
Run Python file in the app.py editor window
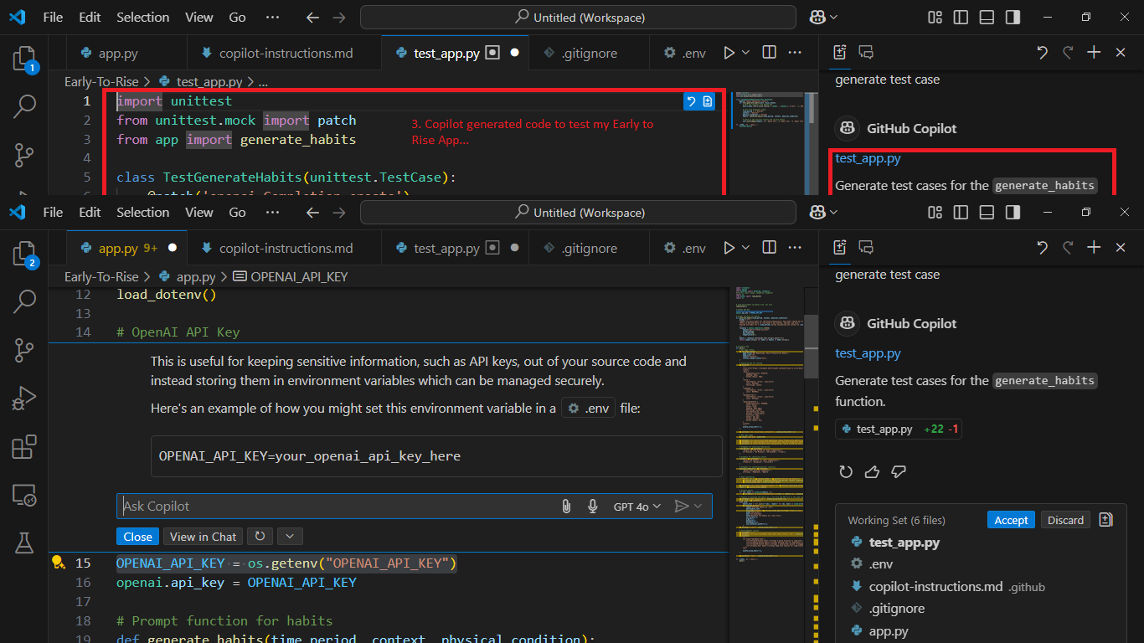tap(729, 248)
